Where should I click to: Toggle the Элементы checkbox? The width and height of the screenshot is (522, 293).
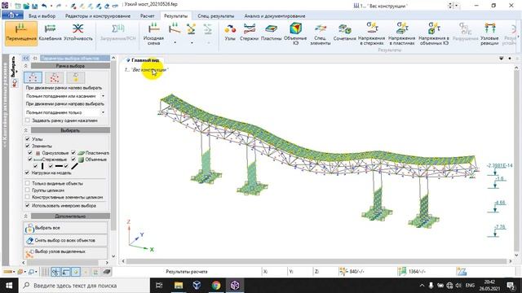[28, 146]
